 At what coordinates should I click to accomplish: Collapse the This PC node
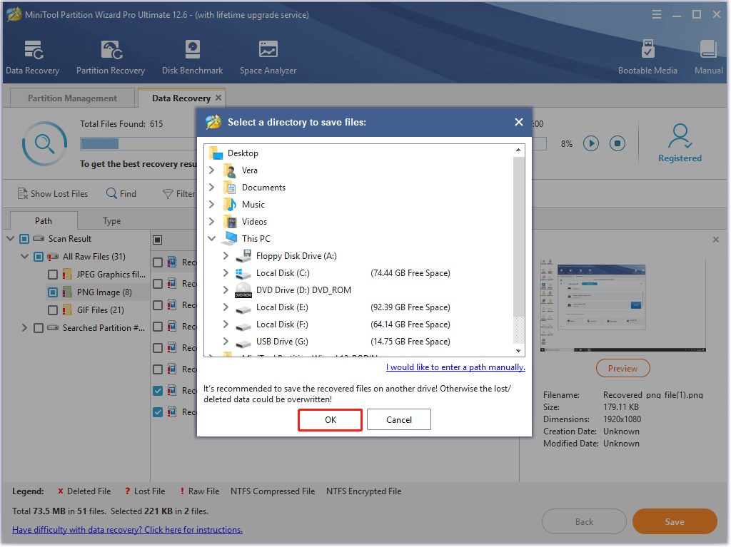click(x=211, y=239)
